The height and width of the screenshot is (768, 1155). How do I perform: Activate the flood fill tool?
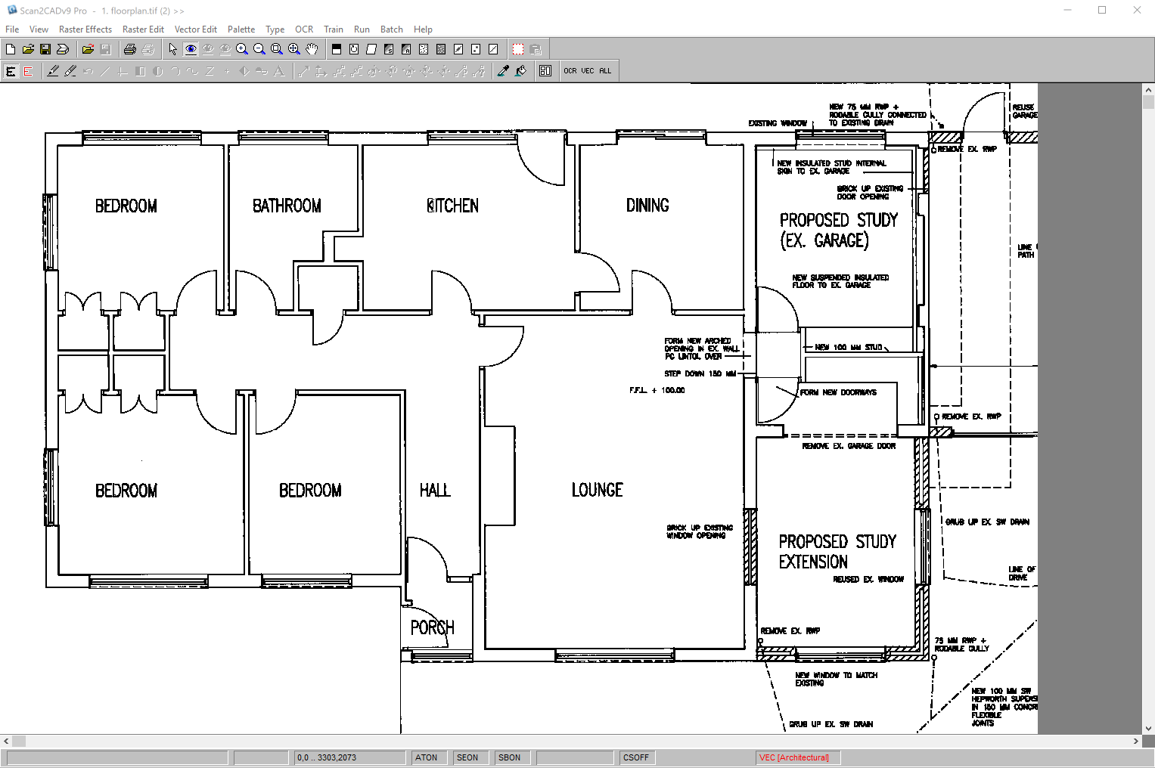tap(520, 70)
